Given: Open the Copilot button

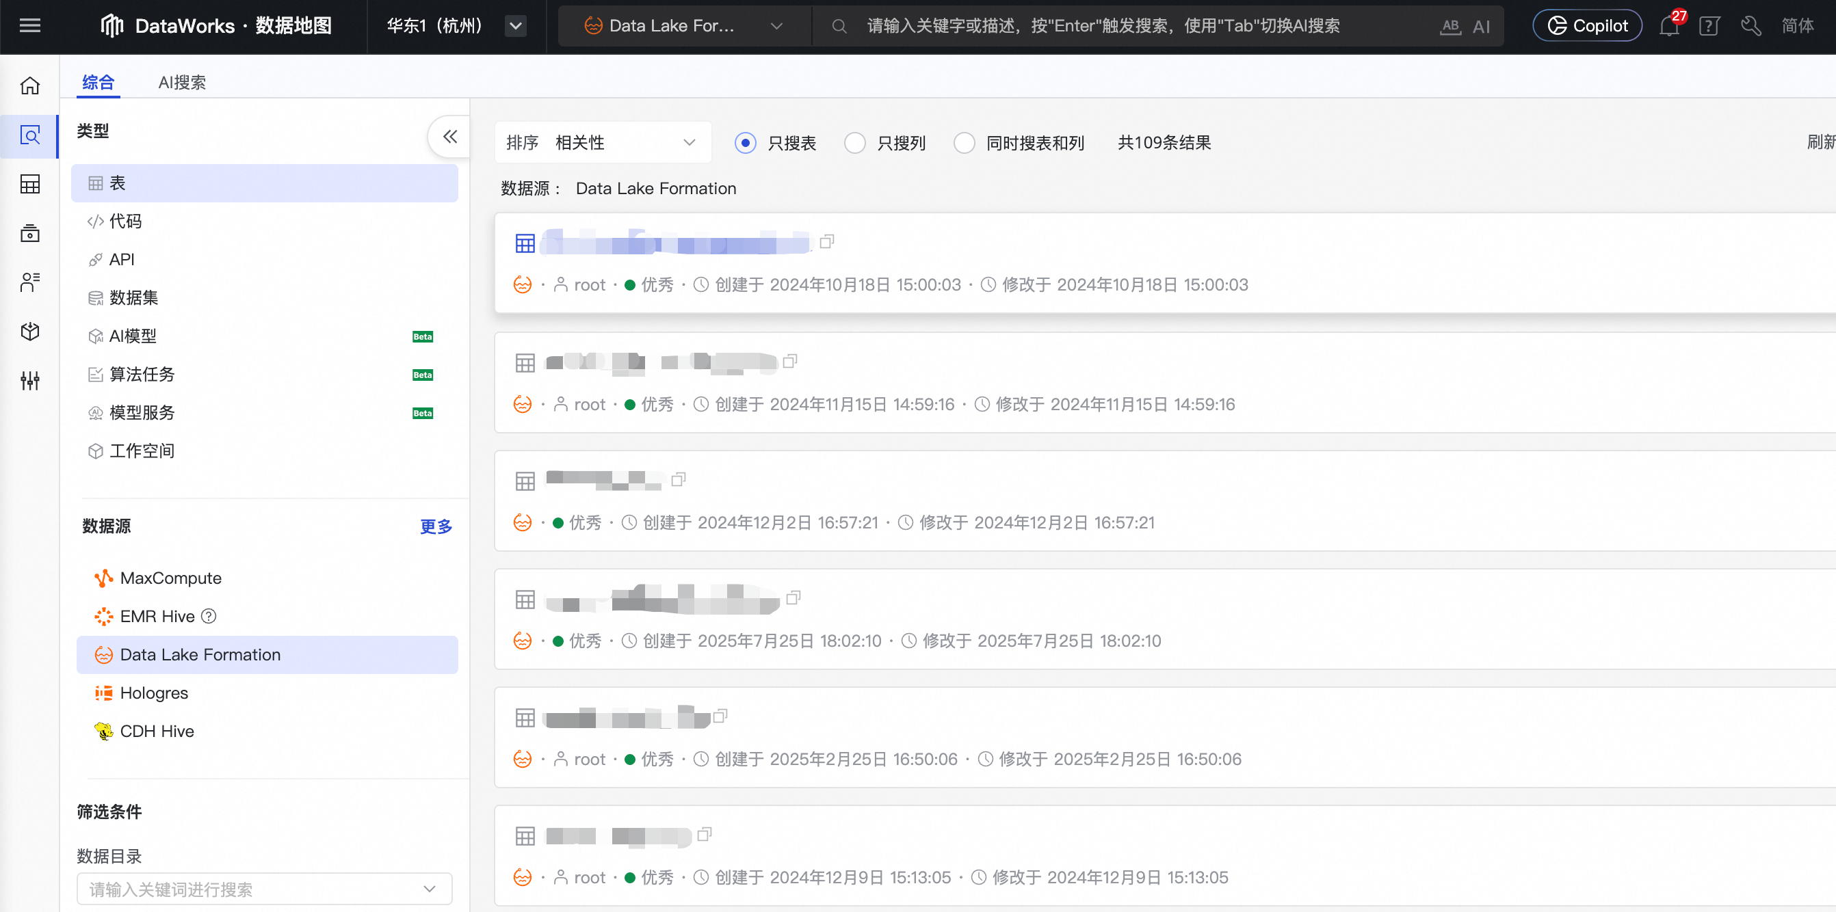Looking at the screenshot, I should (1587, 27).
